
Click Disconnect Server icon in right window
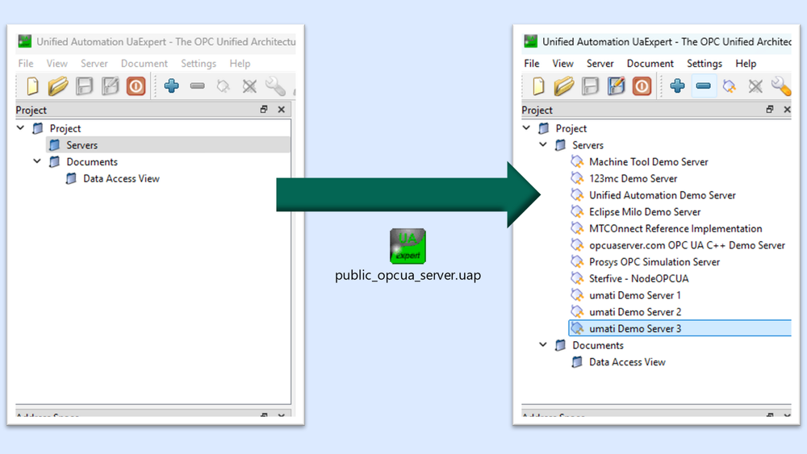(x=755, y=85)
